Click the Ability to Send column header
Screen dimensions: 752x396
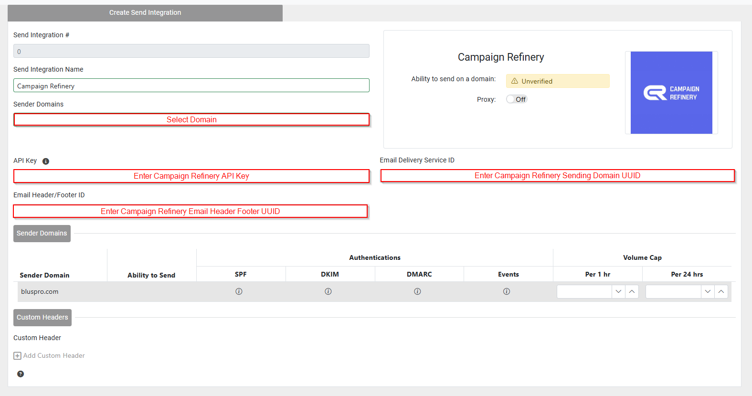click(x=151, y=275)
